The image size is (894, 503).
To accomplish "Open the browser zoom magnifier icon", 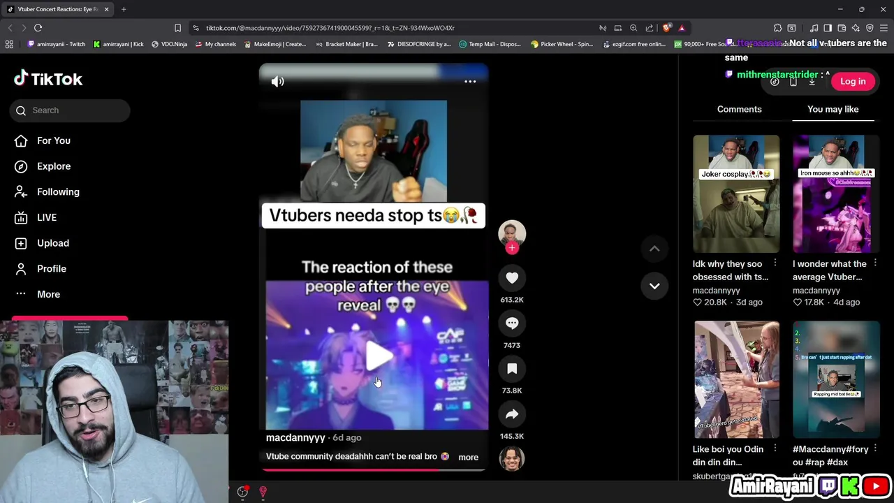I will coord(633,28).
